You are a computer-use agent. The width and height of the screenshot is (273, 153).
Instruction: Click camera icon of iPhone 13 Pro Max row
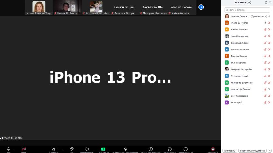click(269, 23)
